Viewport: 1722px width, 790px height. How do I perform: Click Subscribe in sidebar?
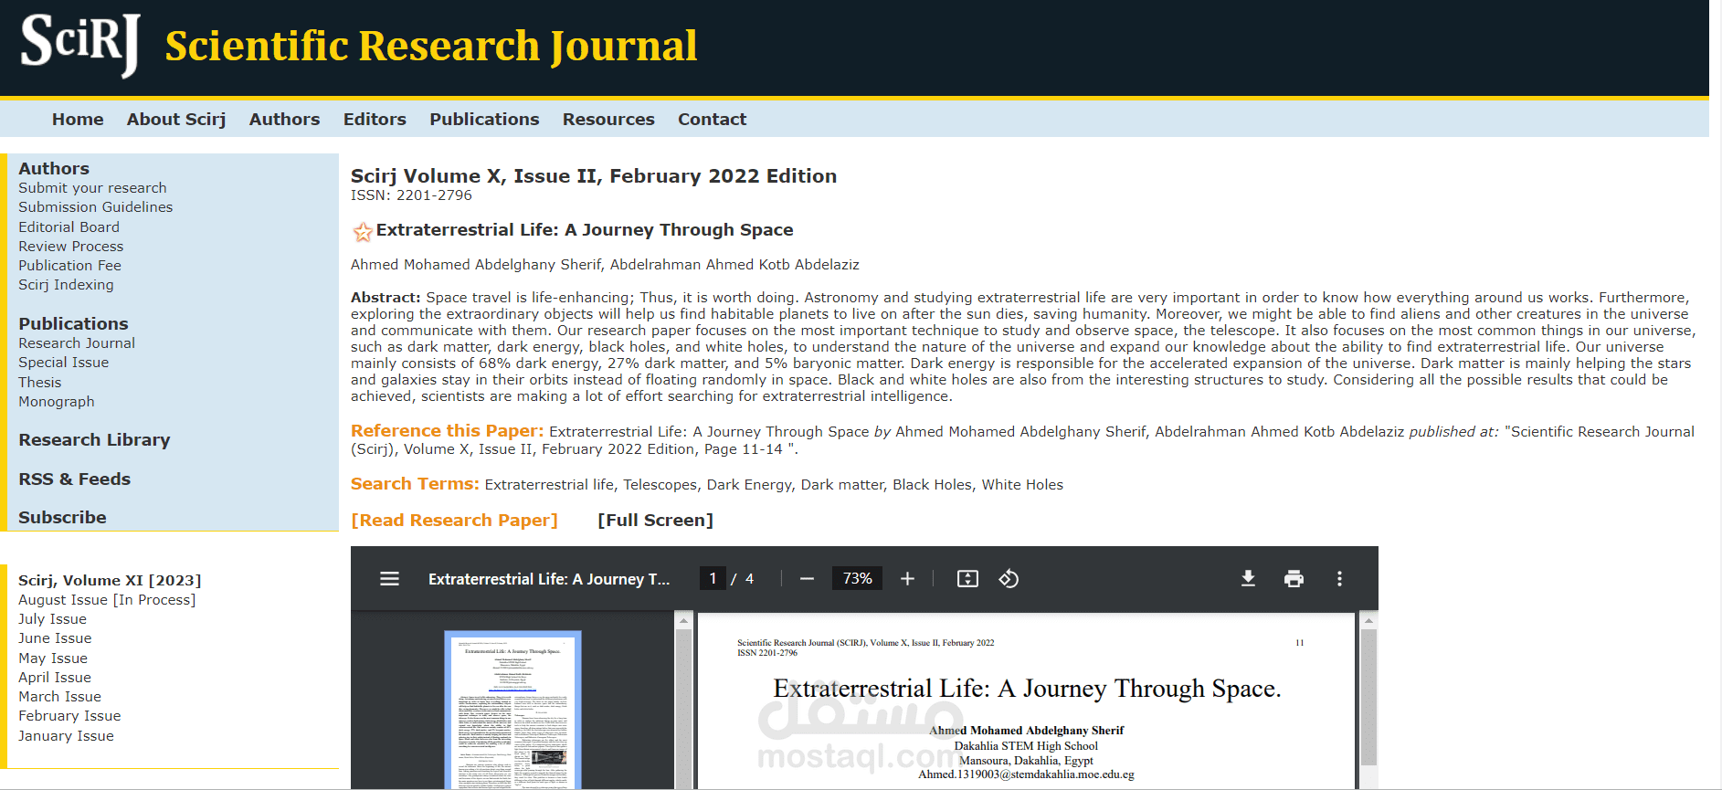click(62, 518)
